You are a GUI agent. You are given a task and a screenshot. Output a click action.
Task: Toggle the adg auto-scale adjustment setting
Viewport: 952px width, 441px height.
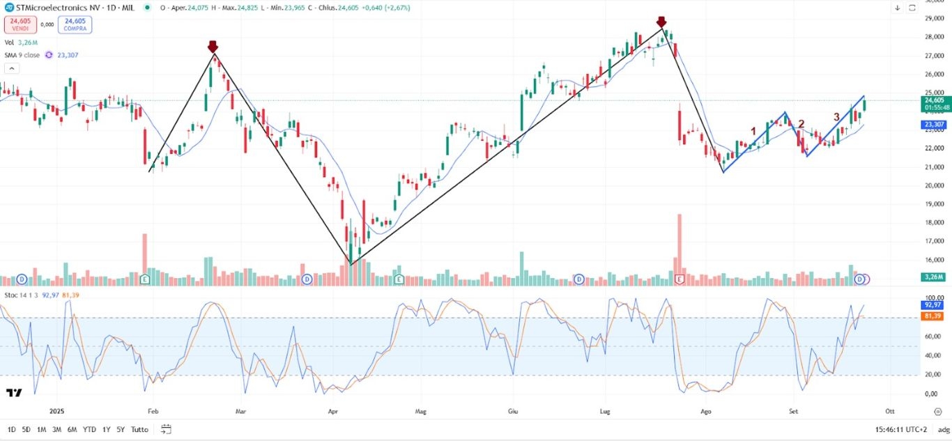(x=943, y=429)
